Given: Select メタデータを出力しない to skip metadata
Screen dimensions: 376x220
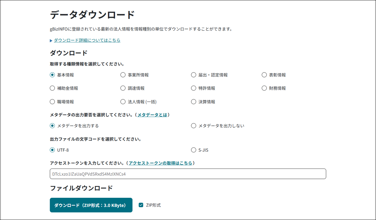Looking at the screenshot, I should click(193, 125).
